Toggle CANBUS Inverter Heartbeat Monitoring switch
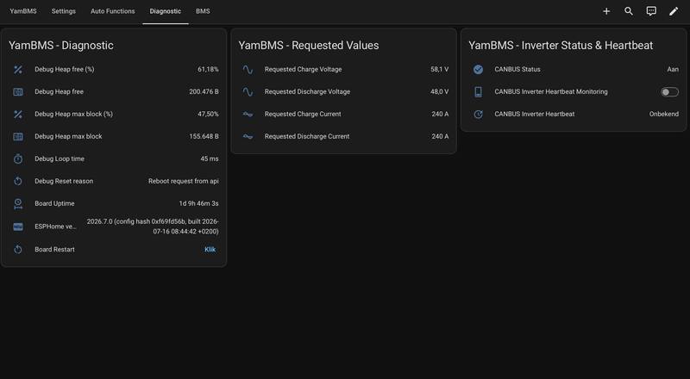This screenshot has width=690, height=379. tap(669, 92)
